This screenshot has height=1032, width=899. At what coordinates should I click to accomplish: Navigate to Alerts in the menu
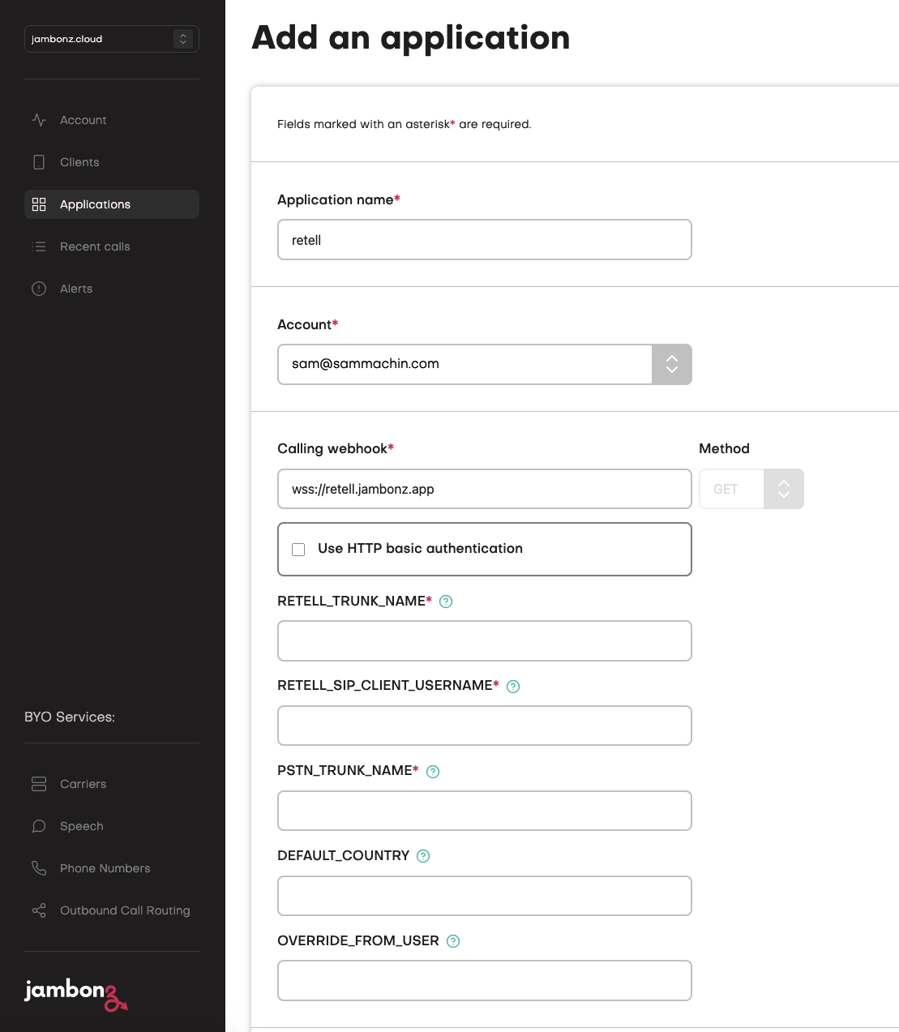pyautogui.click(x=76, y=288)
